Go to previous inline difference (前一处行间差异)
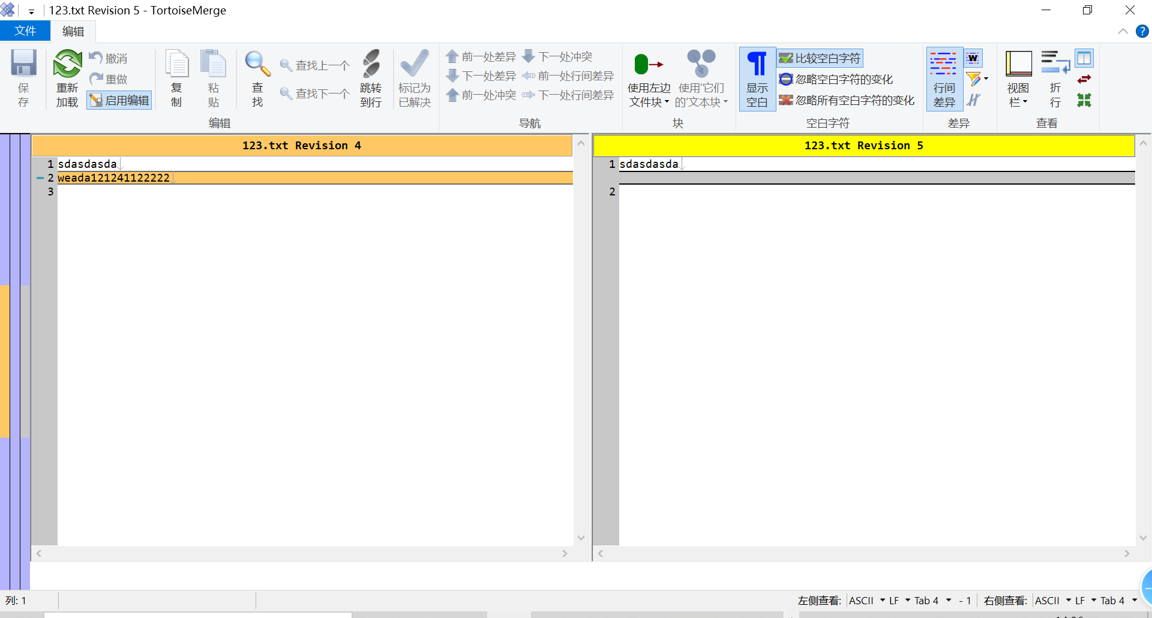 point(568,76)
